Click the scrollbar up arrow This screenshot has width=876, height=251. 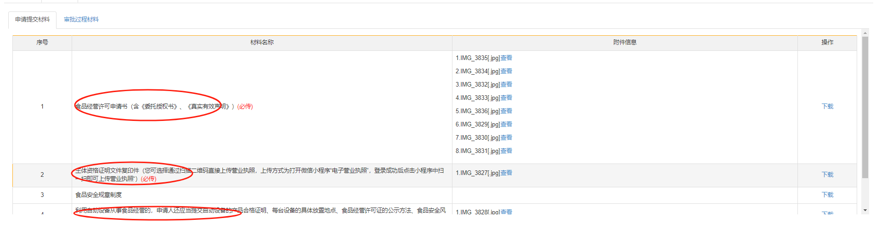[x=865, y=33]
